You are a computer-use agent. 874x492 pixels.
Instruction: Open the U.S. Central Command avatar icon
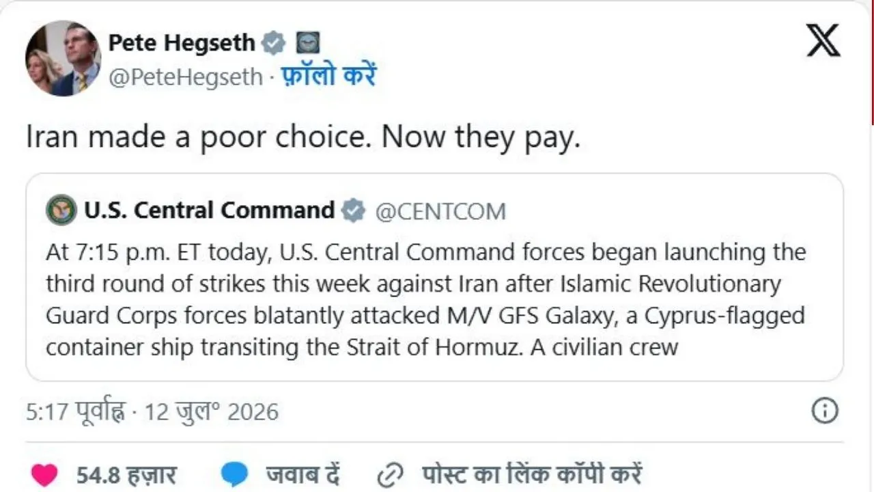(61, 210)
